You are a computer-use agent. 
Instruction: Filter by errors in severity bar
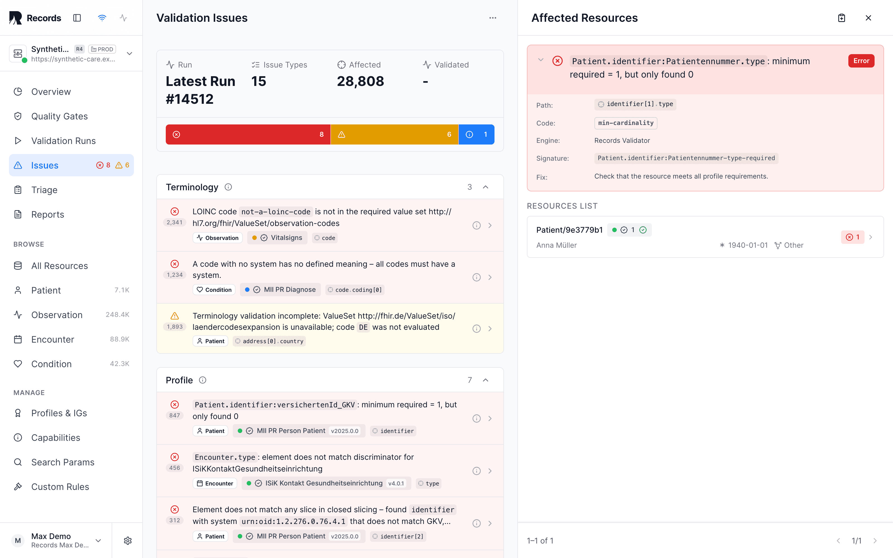click(248, 134)
